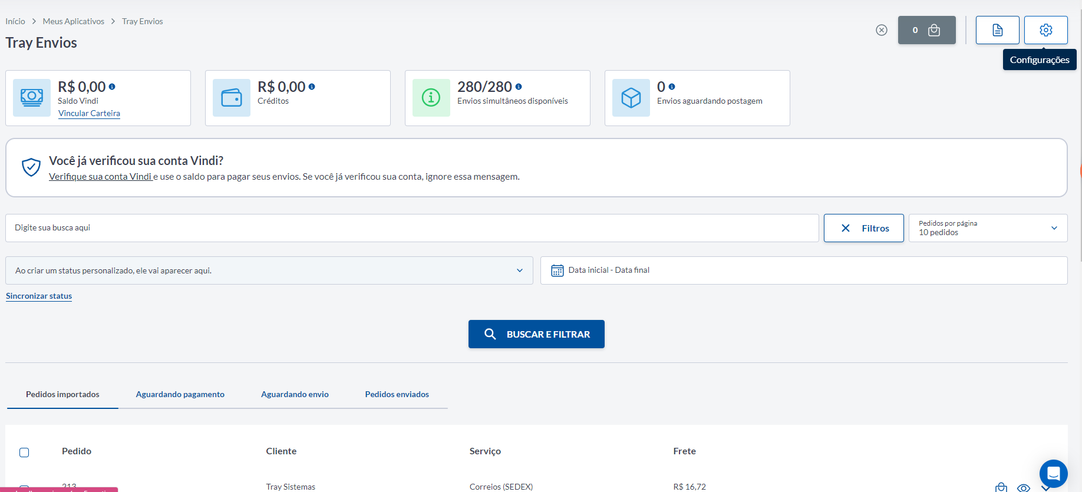Image resolution: width=1082 pixels, height=492 pixels.
Task: Go to Início breadcrumb
Action: pyautogui.click(x=15, y=21)
